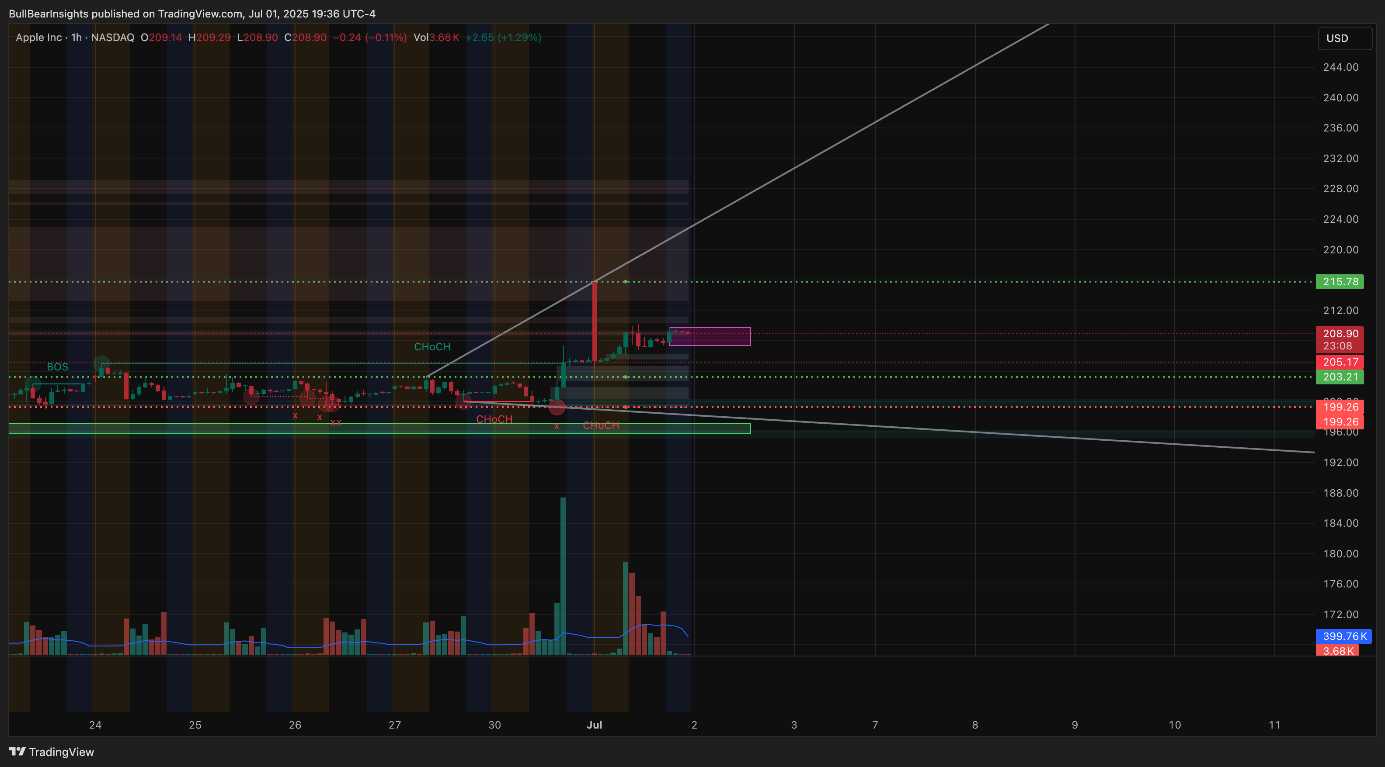Screen dimensions: 1385x767
Task: Click the 188.00 price axis value
Action: [1340, 493]
